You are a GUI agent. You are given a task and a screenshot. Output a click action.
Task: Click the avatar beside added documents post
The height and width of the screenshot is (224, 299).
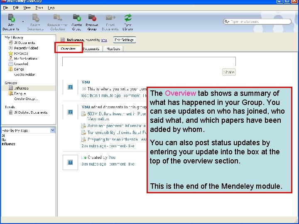click(x=70, y=112)
